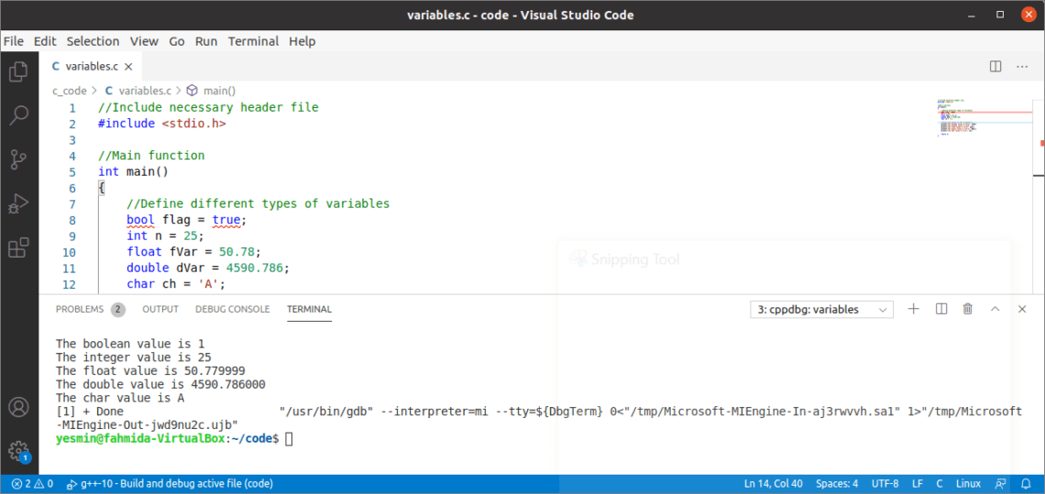The height and width of the screenshot is (494, 1045).
Task: Open the Extensions view icon
Action: coord(18,247)
